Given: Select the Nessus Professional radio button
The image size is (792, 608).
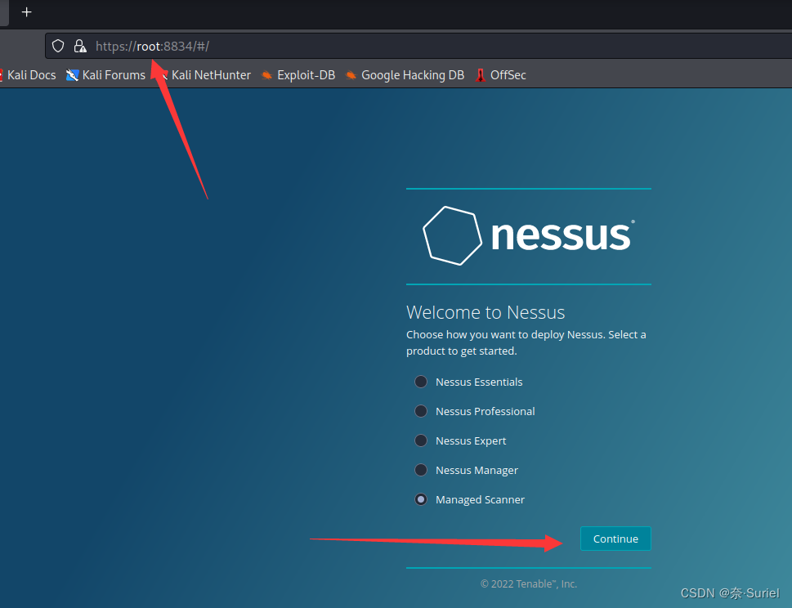Looking at the screenshot, I should tap(421, 411).
